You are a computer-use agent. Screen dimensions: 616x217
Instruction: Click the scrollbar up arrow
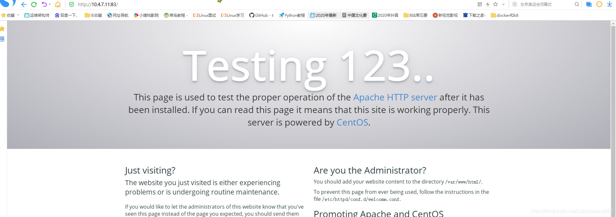tap(613, 23)
